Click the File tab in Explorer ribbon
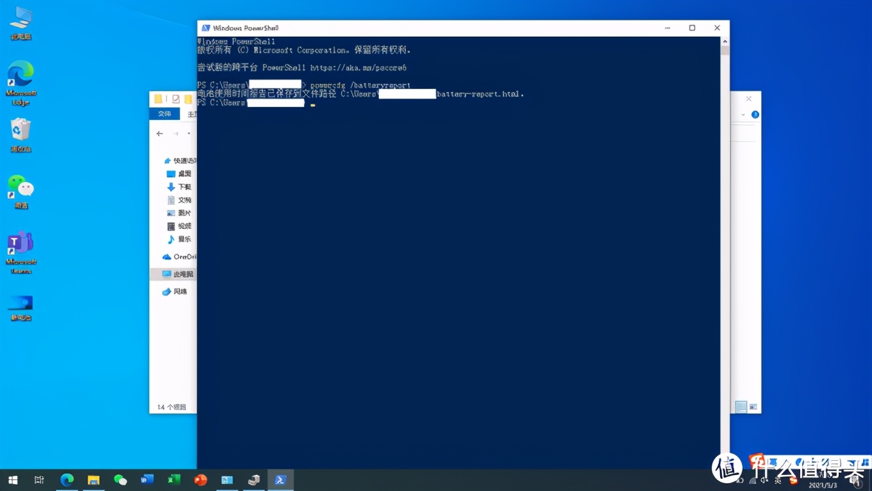The image size is (872, 491). pyautogui.click(x=165, y=114)
